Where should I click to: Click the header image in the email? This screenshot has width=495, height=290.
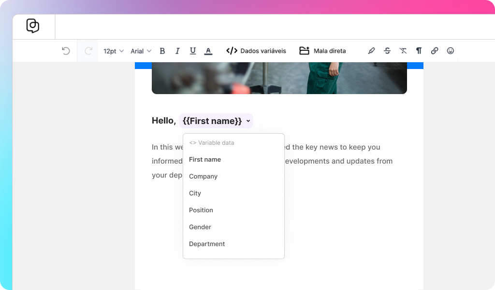279,78
